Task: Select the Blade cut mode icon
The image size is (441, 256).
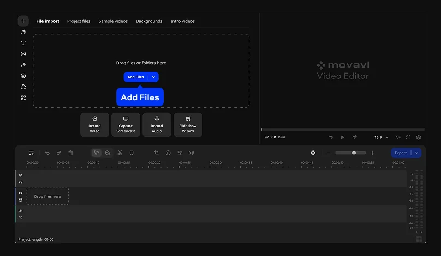Action: click(x=108, y=153)
